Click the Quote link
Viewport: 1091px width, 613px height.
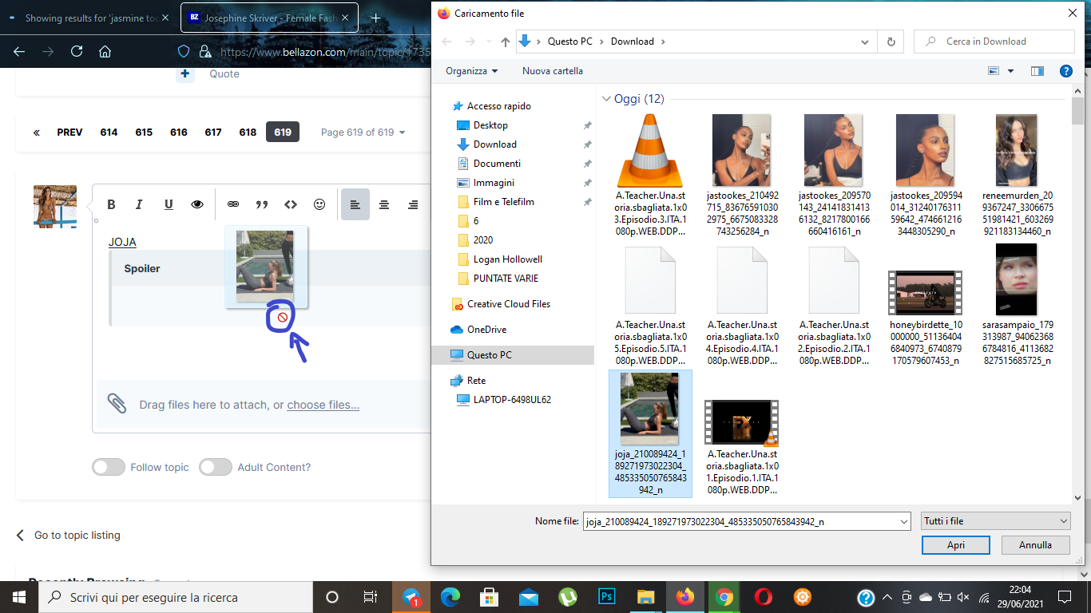(x=224, y=73)
